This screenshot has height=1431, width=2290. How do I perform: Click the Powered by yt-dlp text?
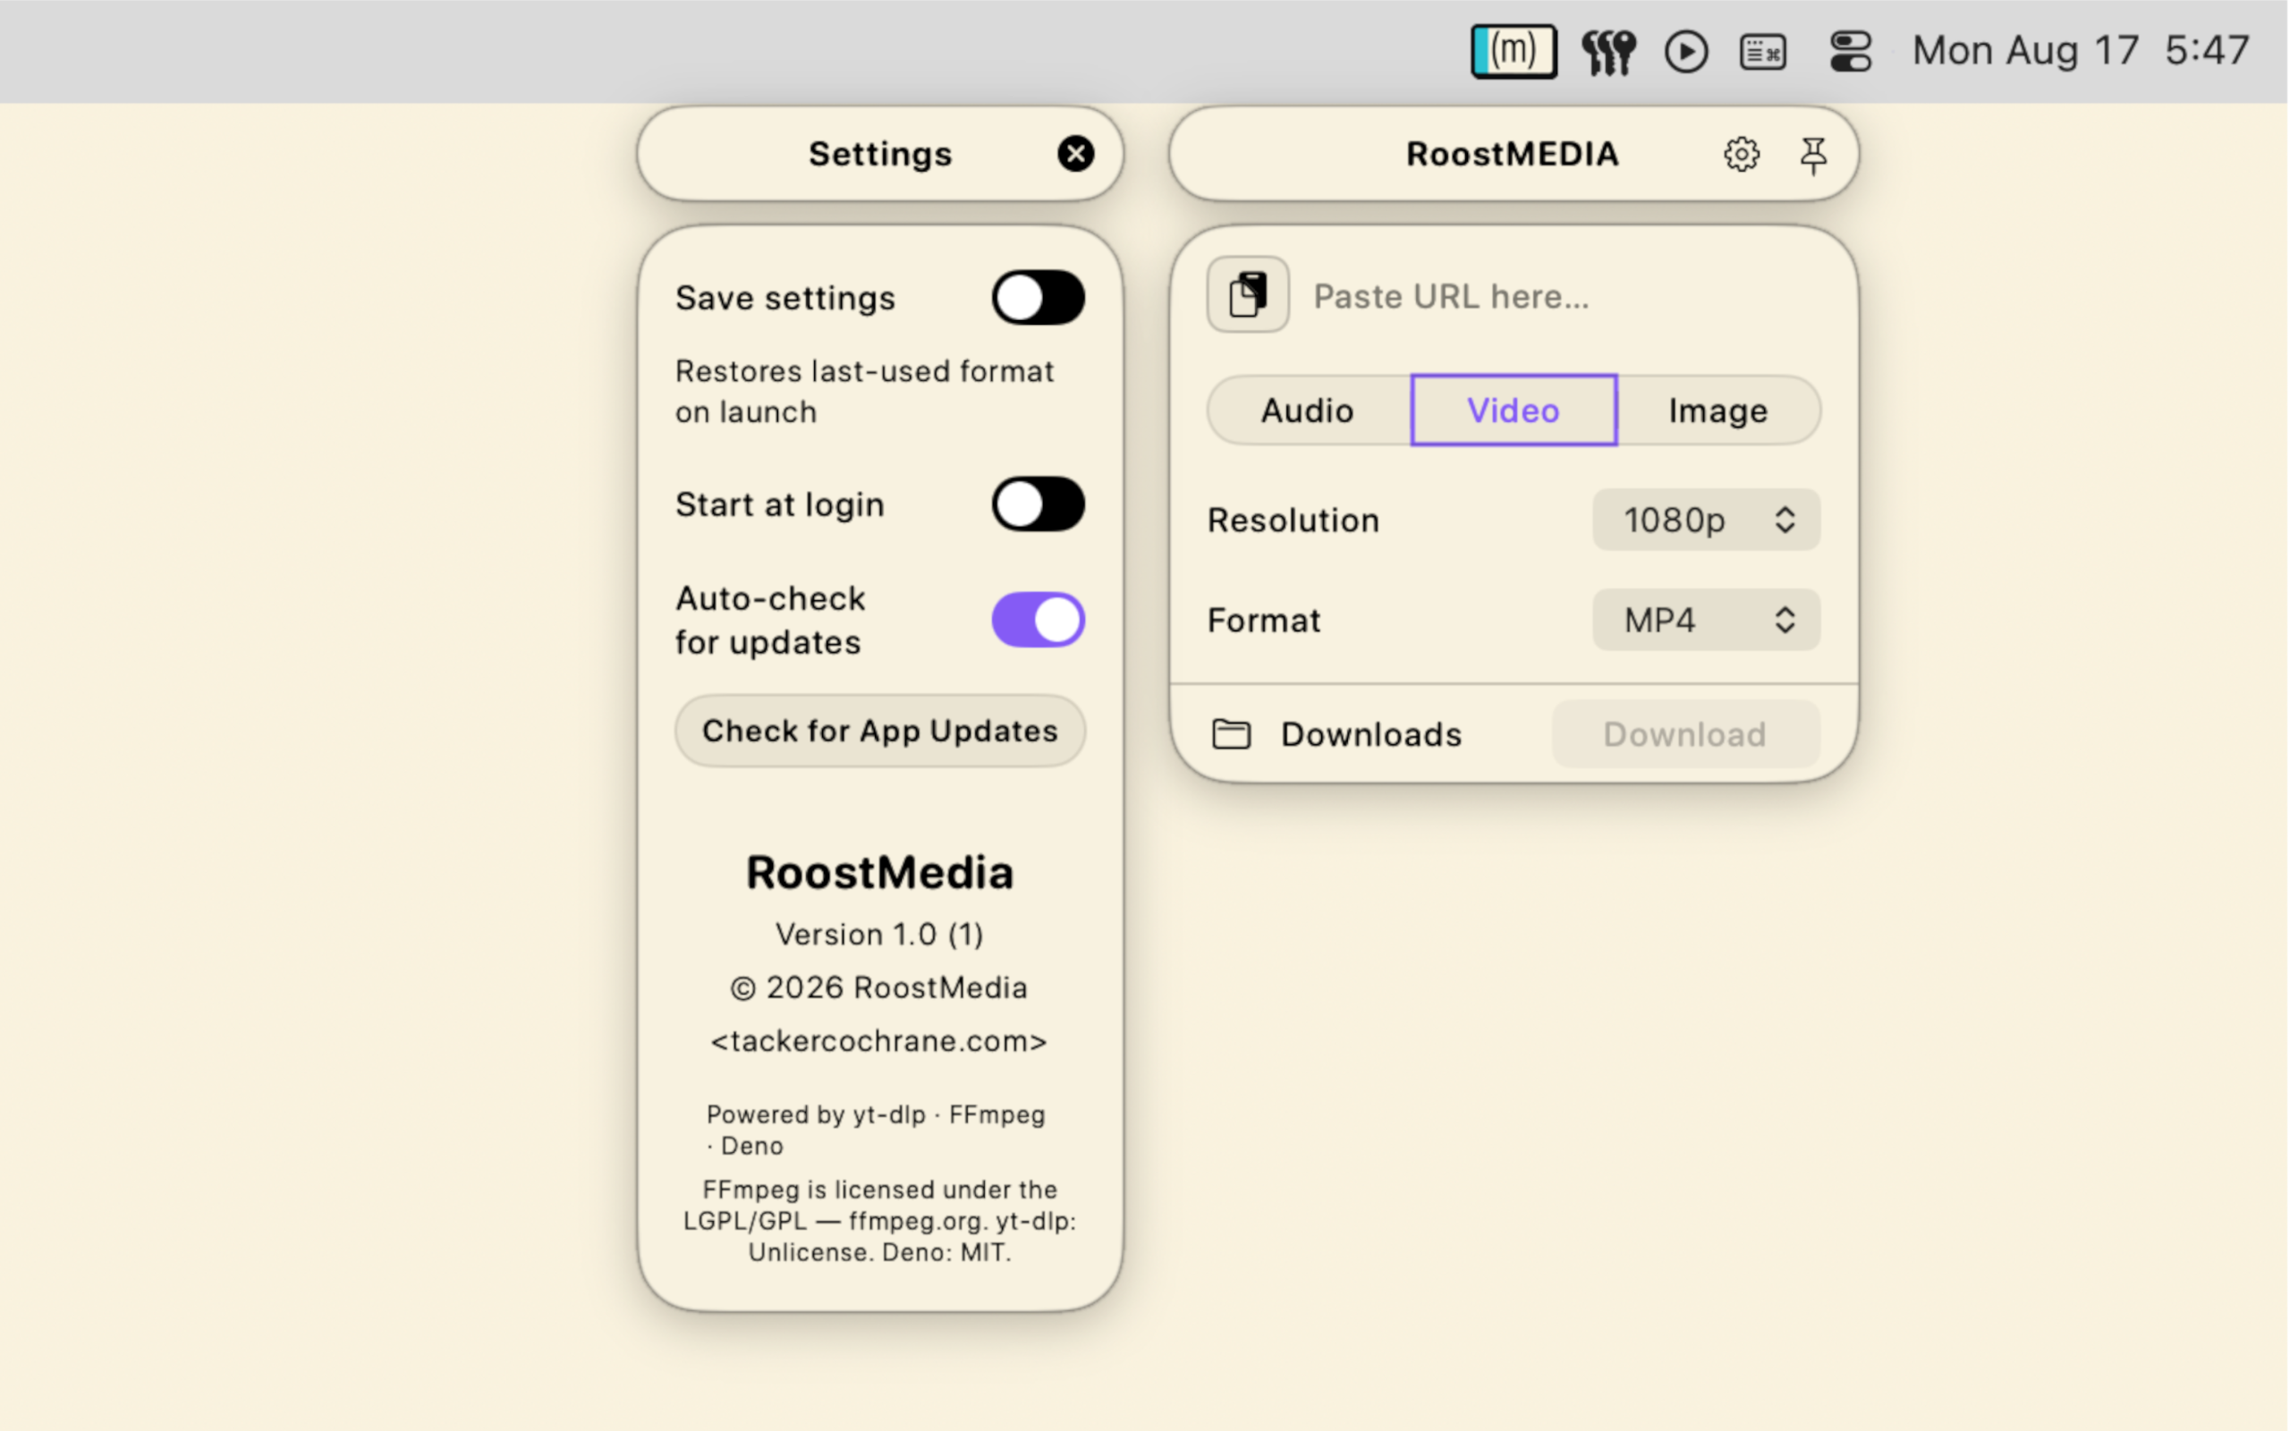877,1130
